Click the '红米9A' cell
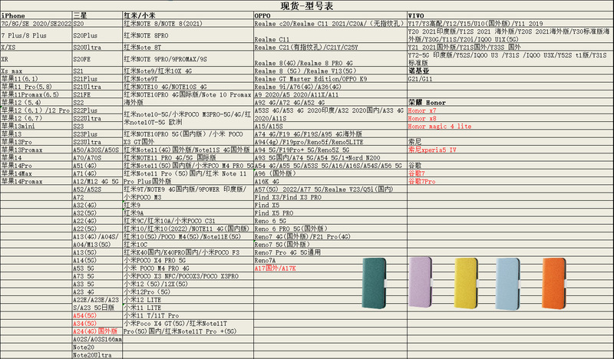Image resolution: width=614 pixels, height=359 pixels. point(187,213)
